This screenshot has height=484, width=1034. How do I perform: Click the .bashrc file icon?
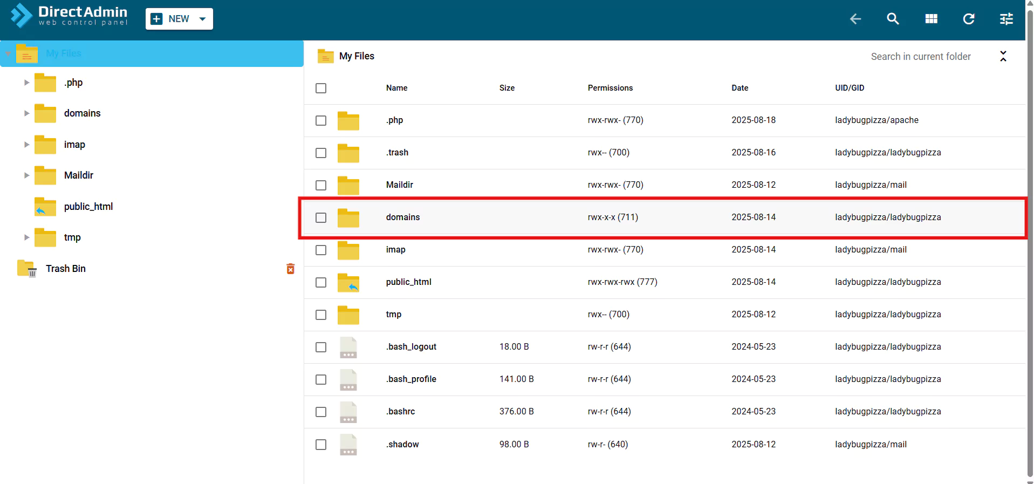tap(348, 412)
